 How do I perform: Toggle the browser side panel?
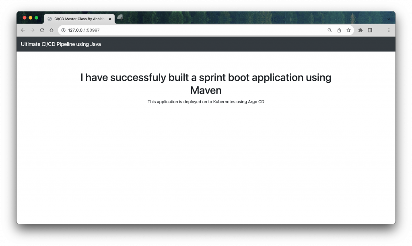(x=370, y=30)
